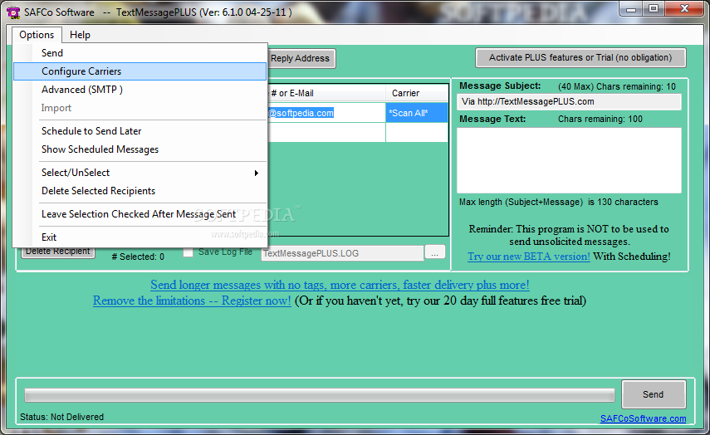Click the empty second carrier cell
This screenshot has height=435, width=710.
click(x=417, y=133)
